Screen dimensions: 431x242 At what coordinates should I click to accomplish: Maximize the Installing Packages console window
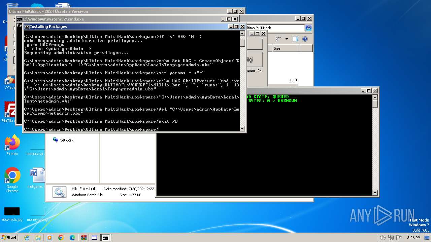[236, 27]
